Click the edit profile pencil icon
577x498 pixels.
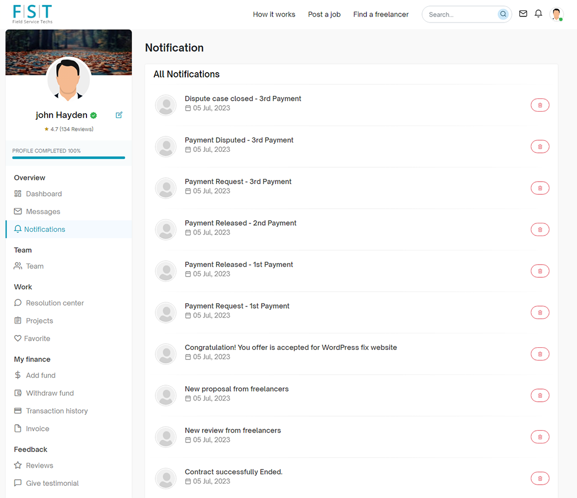click(119, 115)
